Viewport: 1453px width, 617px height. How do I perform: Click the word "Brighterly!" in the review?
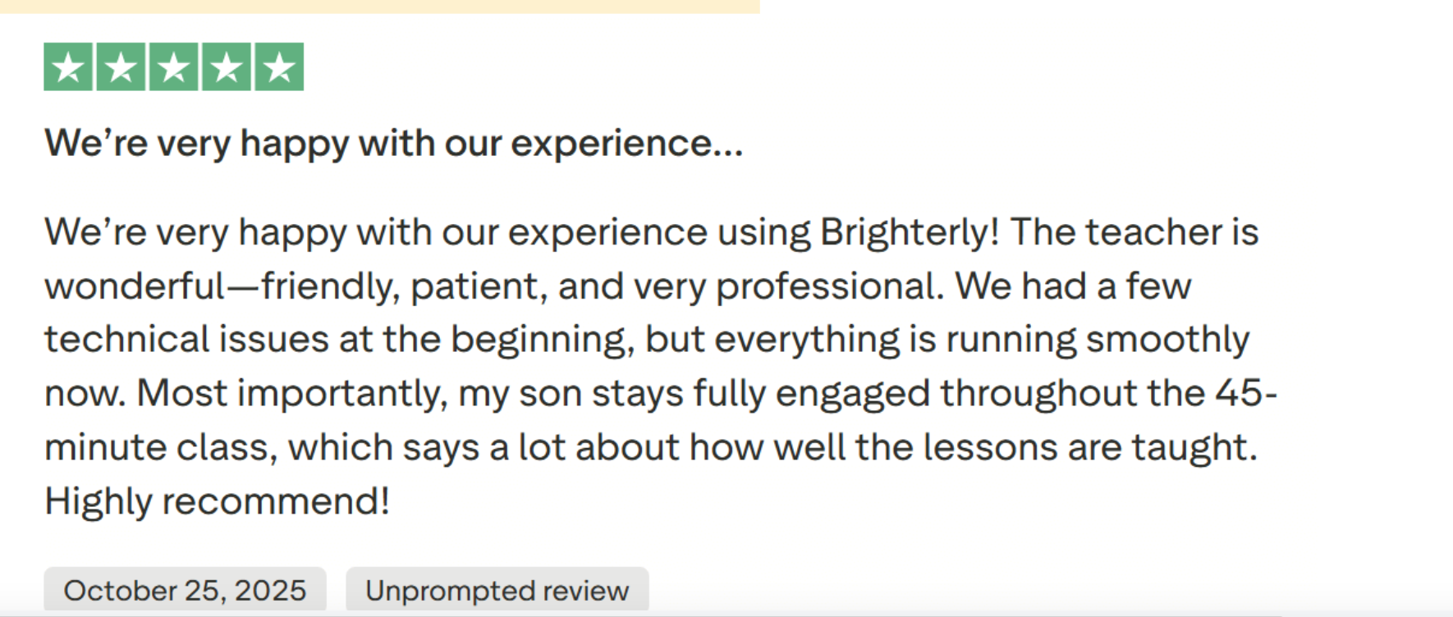point(910,232)
